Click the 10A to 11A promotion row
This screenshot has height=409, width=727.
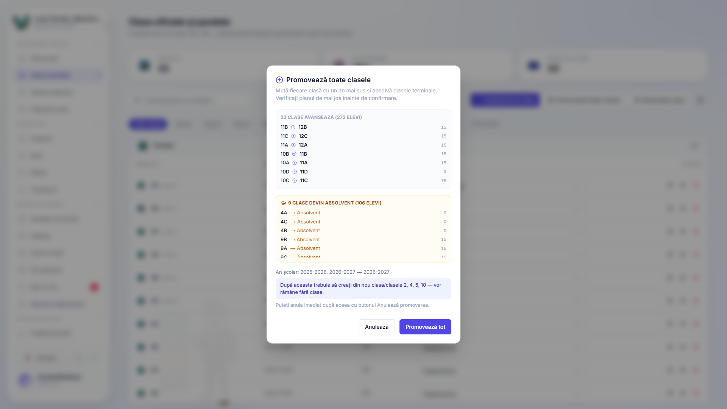(363, 163)
